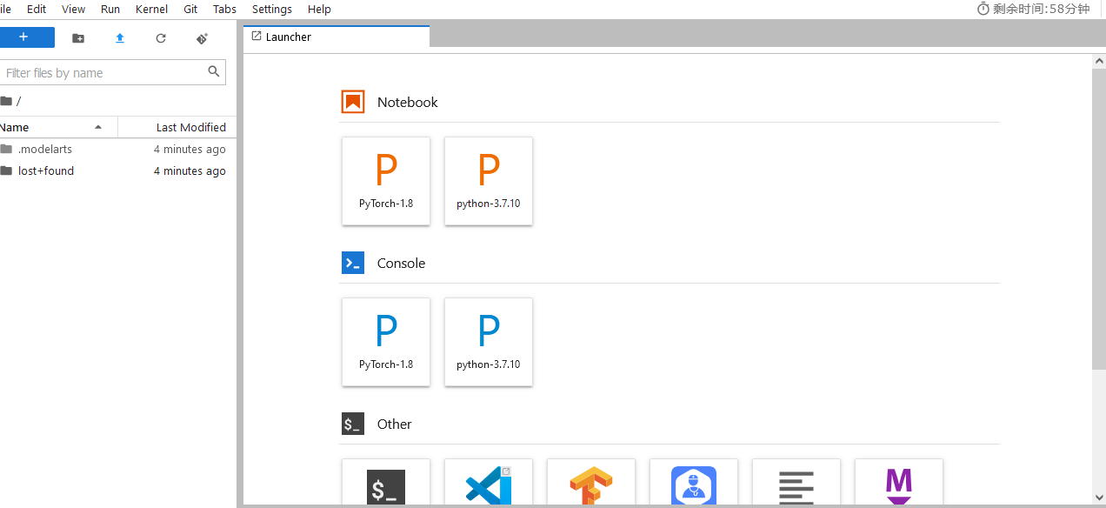Open the Text File launcher card
This screenshot has width=1106, height=508.
[x=796, y=484]
